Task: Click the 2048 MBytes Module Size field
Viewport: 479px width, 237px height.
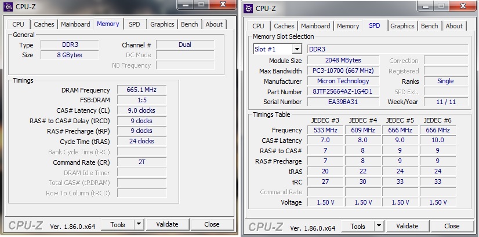Action: click(x=343, y=60)
